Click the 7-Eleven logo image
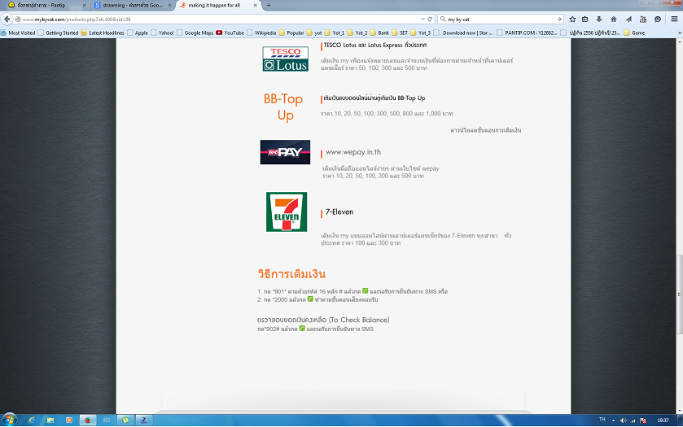683x427 pixels. point(287,212)
